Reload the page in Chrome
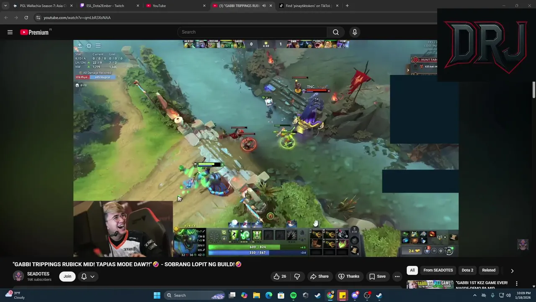The width and height of the screenshot is (536, 302). coord(26,18)
